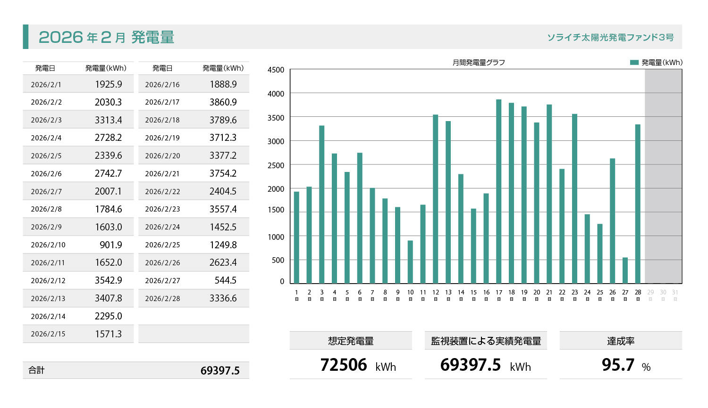Viewport: 708px width, 408px height.
Task: Click the 2026/2/27 row showing 544.5
Action: 194,281
